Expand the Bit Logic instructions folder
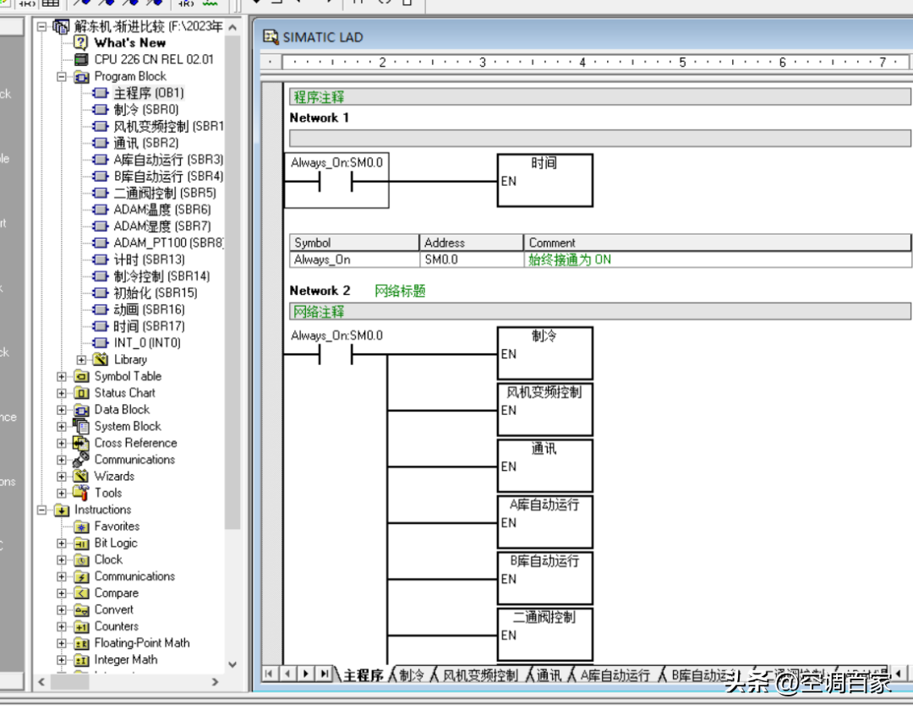 [62, 543]
